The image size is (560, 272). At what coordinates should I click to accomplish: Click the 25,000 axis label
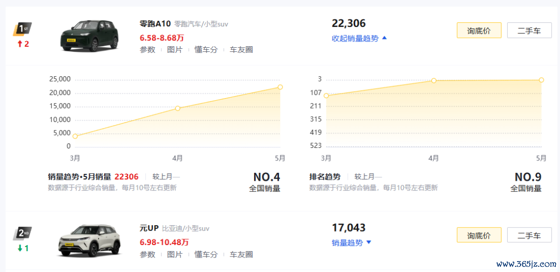(60, 79)
